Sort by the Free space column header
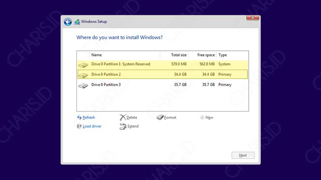Viewport: 321px width, 180px height. tap(202, 55)
